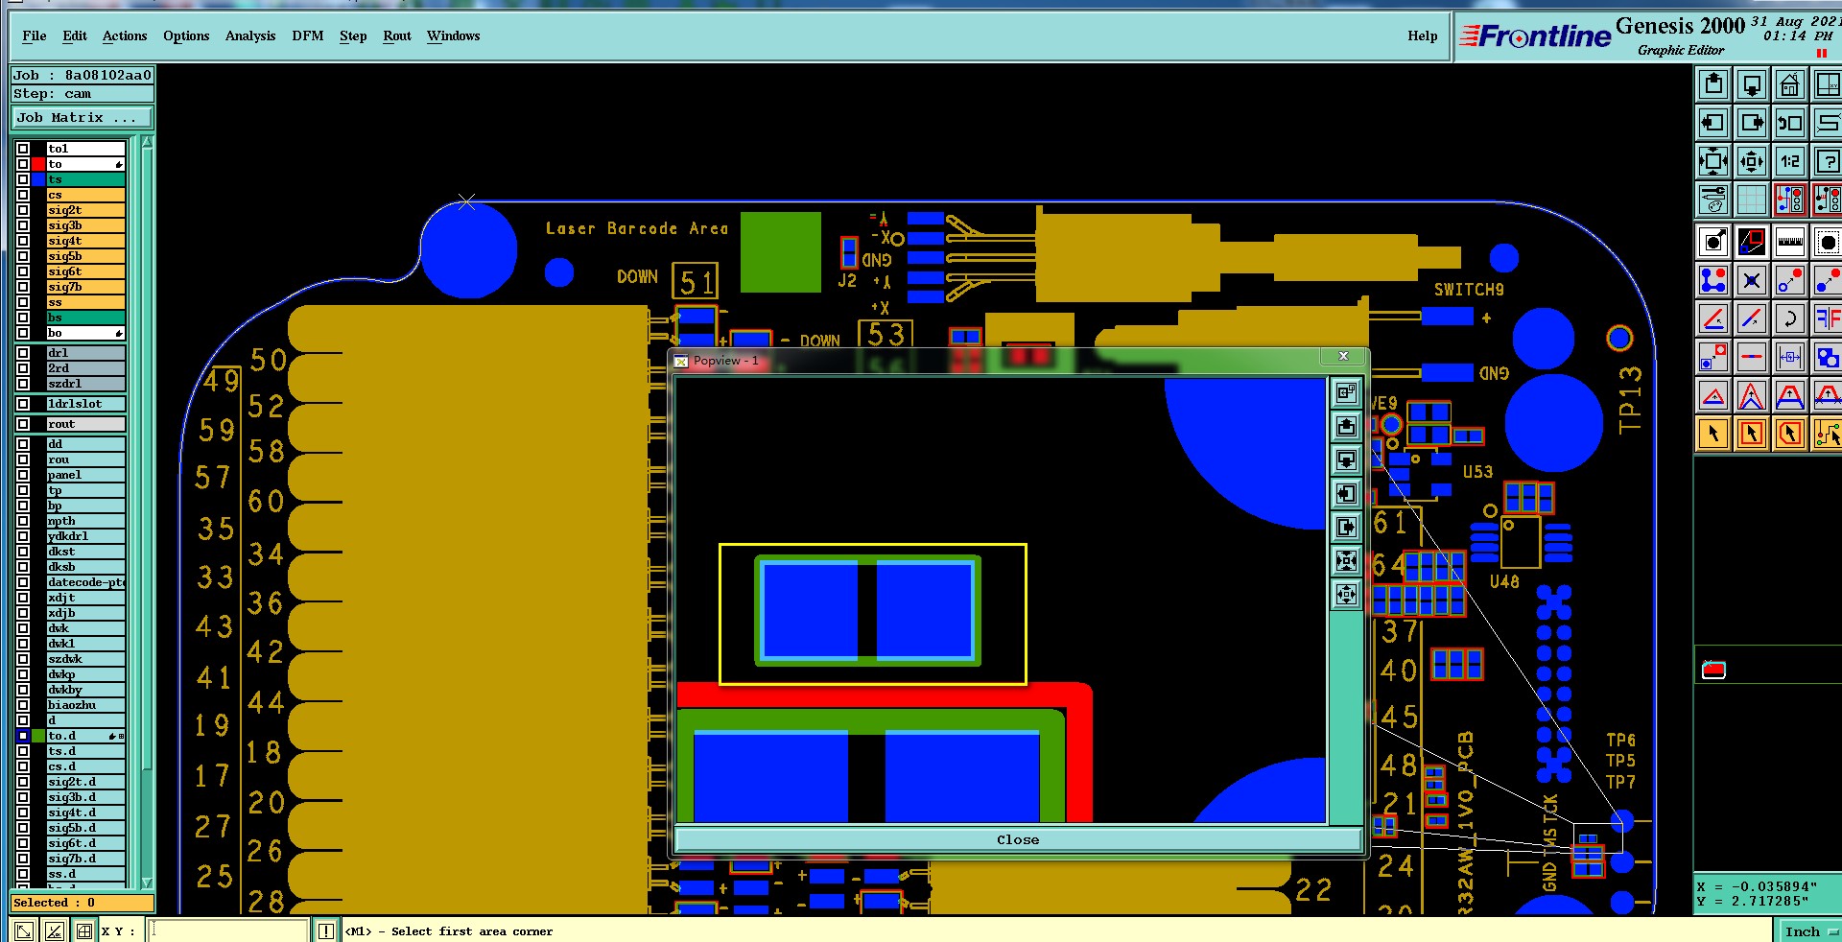Viewport: 1842px width, 942px height.
Task: Click the top link-view icon in Popview toolbar
Action: [1347, 392]
